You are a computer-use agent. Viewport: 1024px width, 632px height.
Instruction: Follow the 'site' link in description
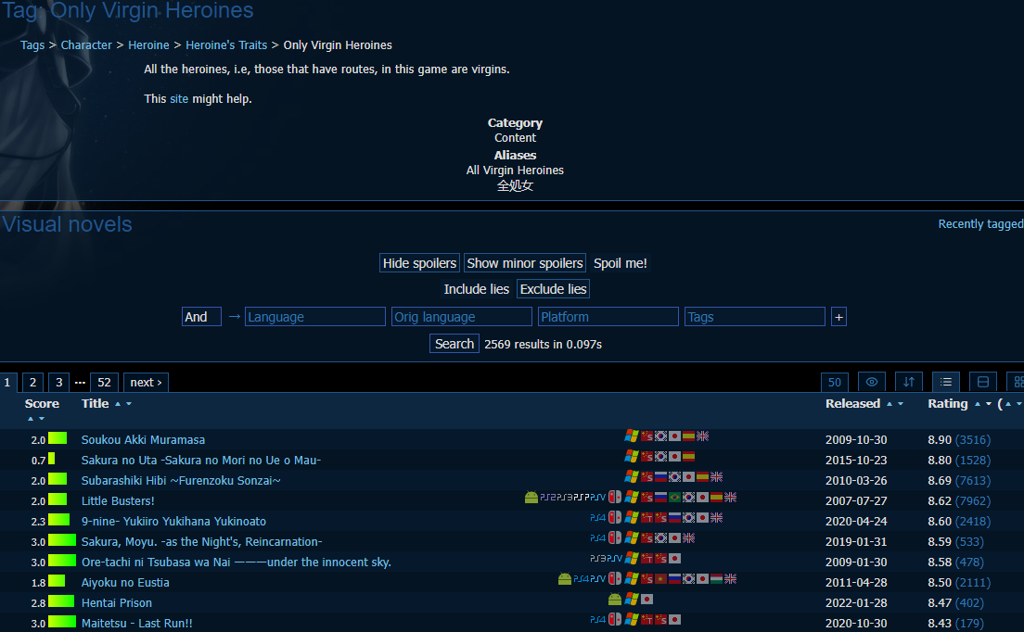(x=179, y=99)
